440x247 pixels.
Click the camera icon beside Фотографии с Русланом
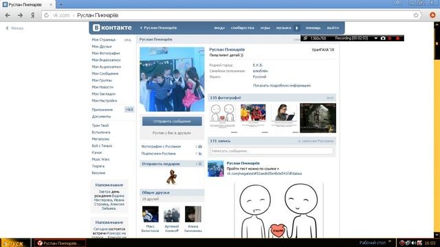[x=200, y=146]
